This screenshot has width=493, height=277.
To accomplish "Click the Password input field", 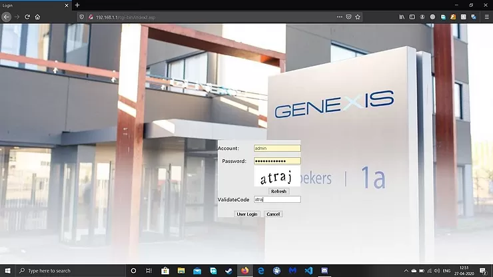I will [277, 161].
